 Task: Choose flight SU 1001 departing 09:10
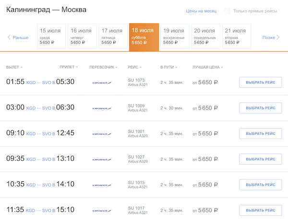tap(260, 133)
